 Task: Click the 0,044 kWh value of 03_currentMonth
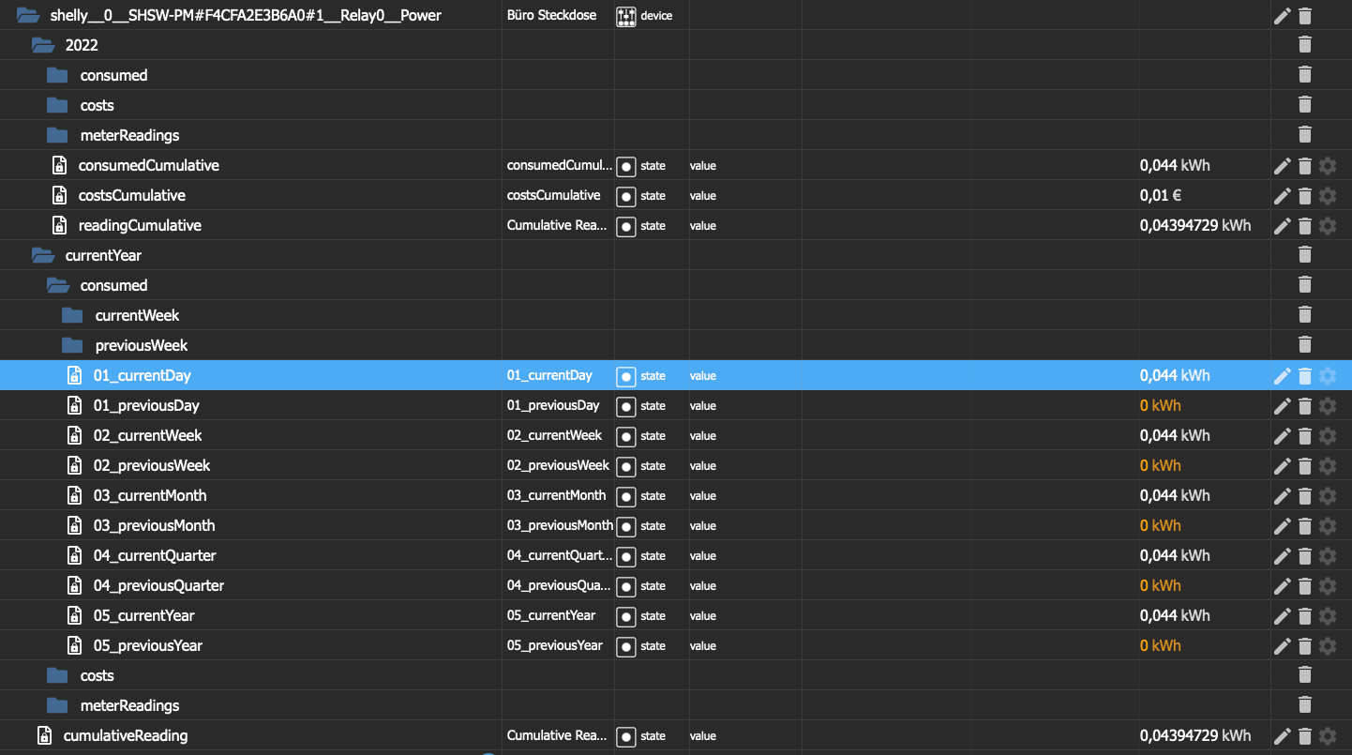pyautogui.click(x=1175, y=495)
